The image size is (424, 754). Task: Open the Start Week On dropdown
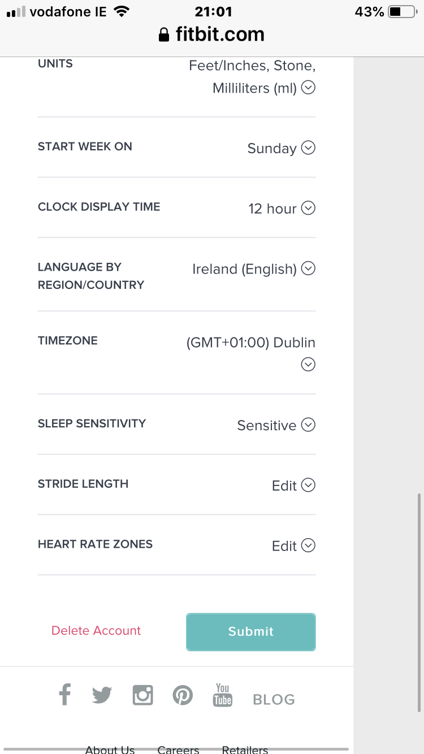pyautogui.click(x=308, y=148)
